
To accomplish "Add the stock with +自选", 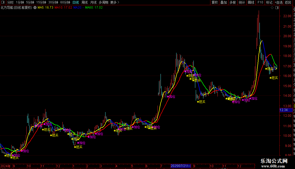I will pyautogui.click(x=279, y=2).
